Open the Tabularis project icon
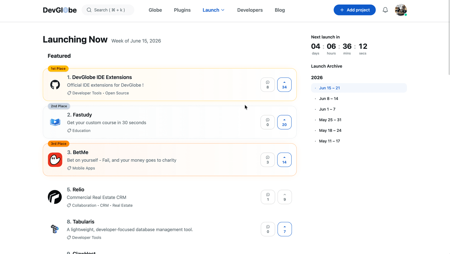This screenshot has width=450, height=254. point(55,229)
